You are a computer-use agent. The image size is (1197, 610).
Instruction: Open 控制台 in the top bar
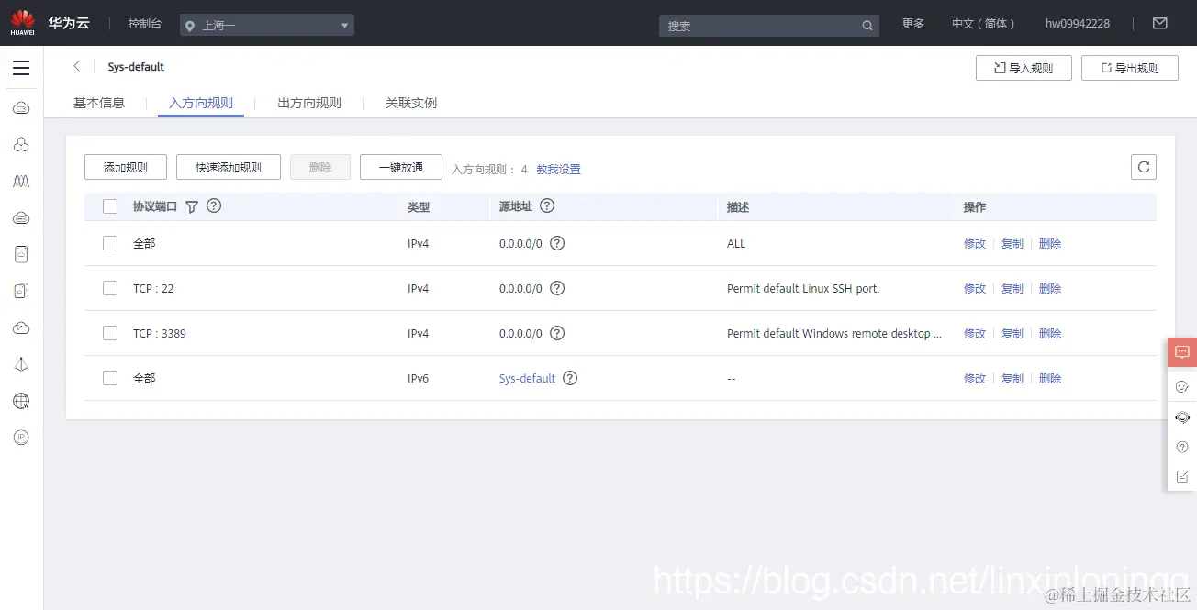(145, 24)
